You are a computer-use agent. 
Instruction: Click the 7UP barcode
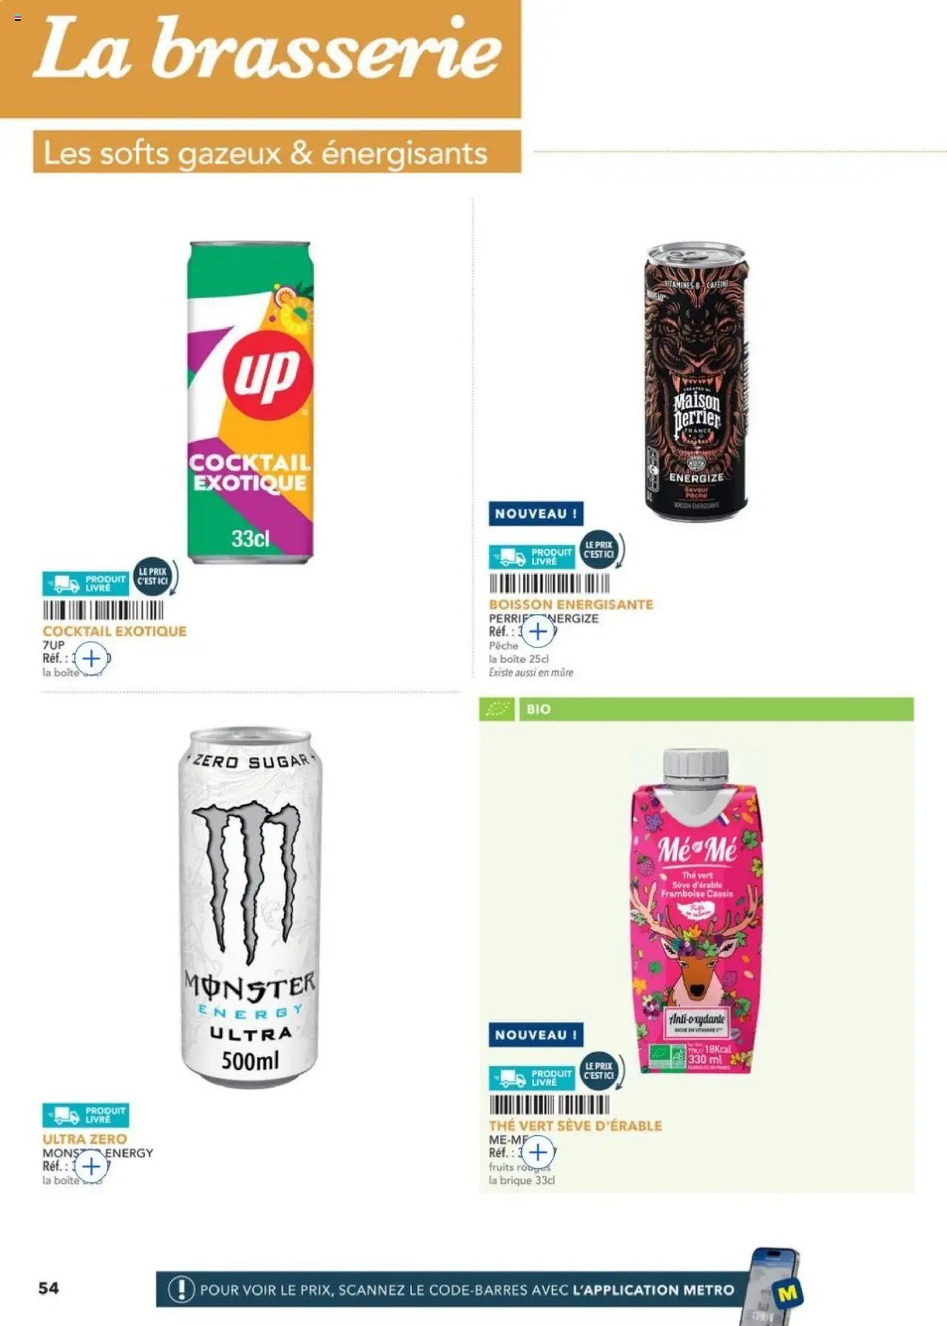(x=103, y=610)
